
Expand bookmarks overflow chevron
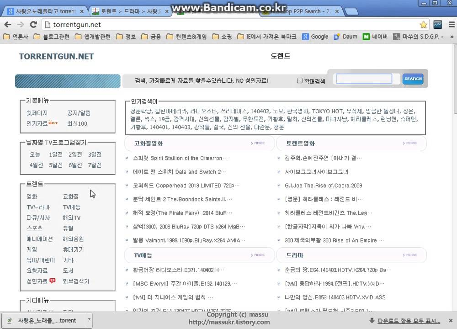[452, 37]
